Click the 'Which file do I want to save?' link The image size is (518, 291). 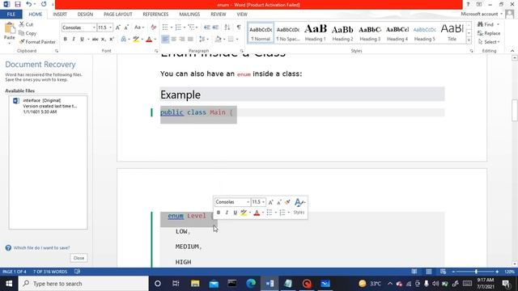coord(41,248)
